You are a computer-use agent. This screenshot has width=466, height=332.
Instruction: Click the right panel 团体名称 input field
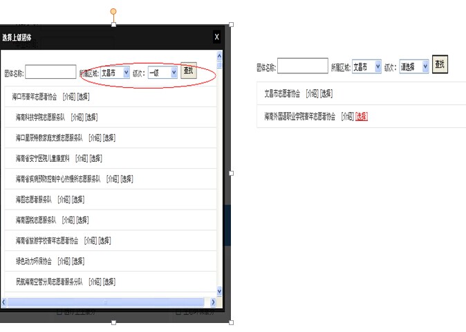302,66
